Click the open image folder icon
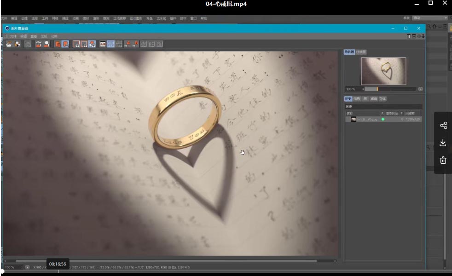This screenshot has width=452, height=276. (9, 44)
